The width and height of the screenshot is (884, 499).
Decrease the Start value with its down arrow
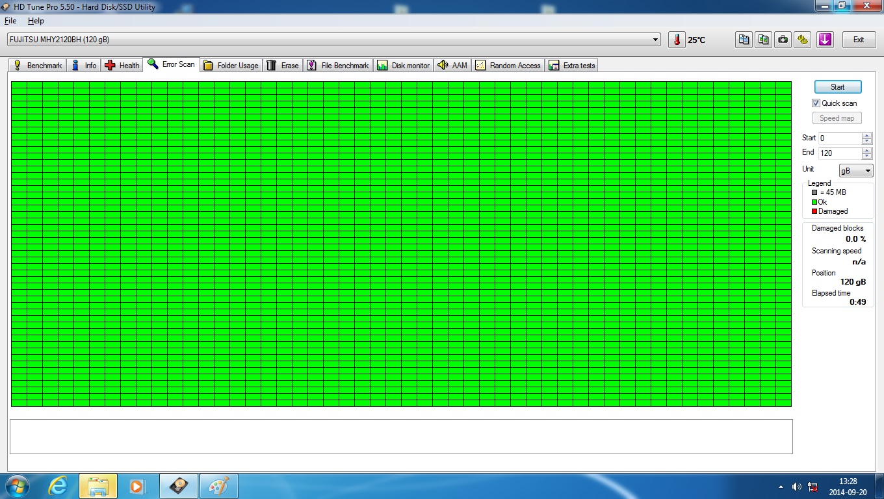click(x=866, y=141)
